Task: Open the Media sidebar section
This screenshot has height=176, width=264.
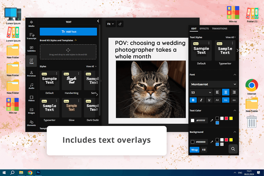Action: (31, 24)
